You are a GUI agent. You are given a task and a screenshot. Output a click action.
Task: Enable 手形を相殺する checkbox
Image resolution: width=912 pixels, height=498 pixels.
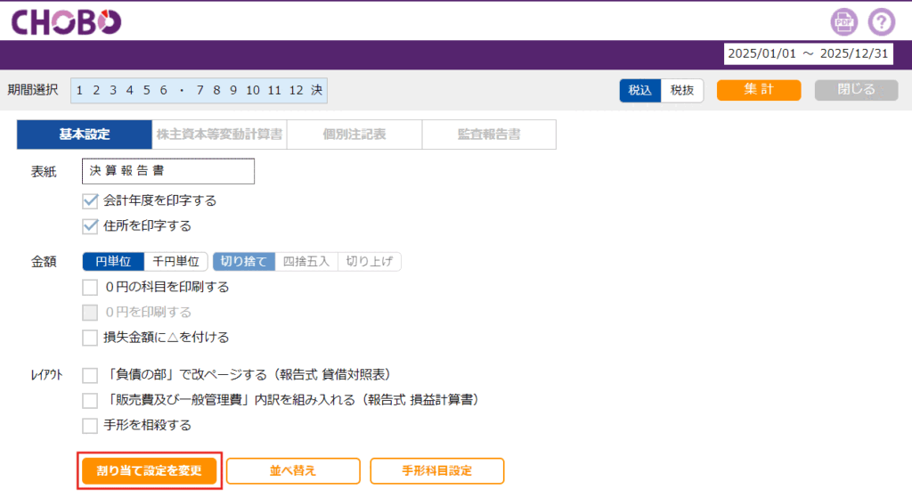tap(90, 426)
